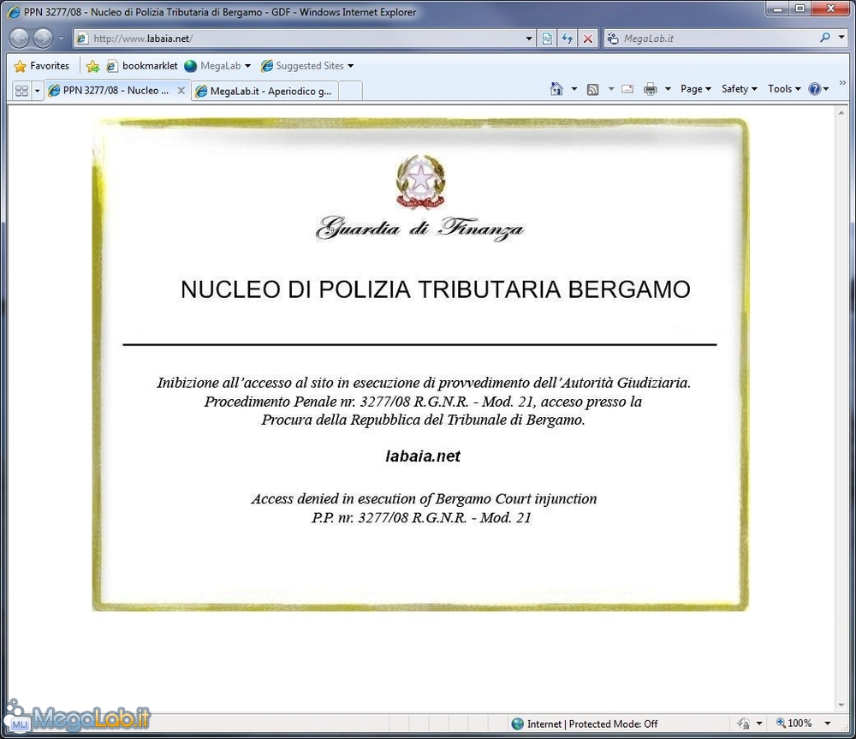The image size is (856, 739).
Task: Click the Home icon
Action: click(556, 88)
